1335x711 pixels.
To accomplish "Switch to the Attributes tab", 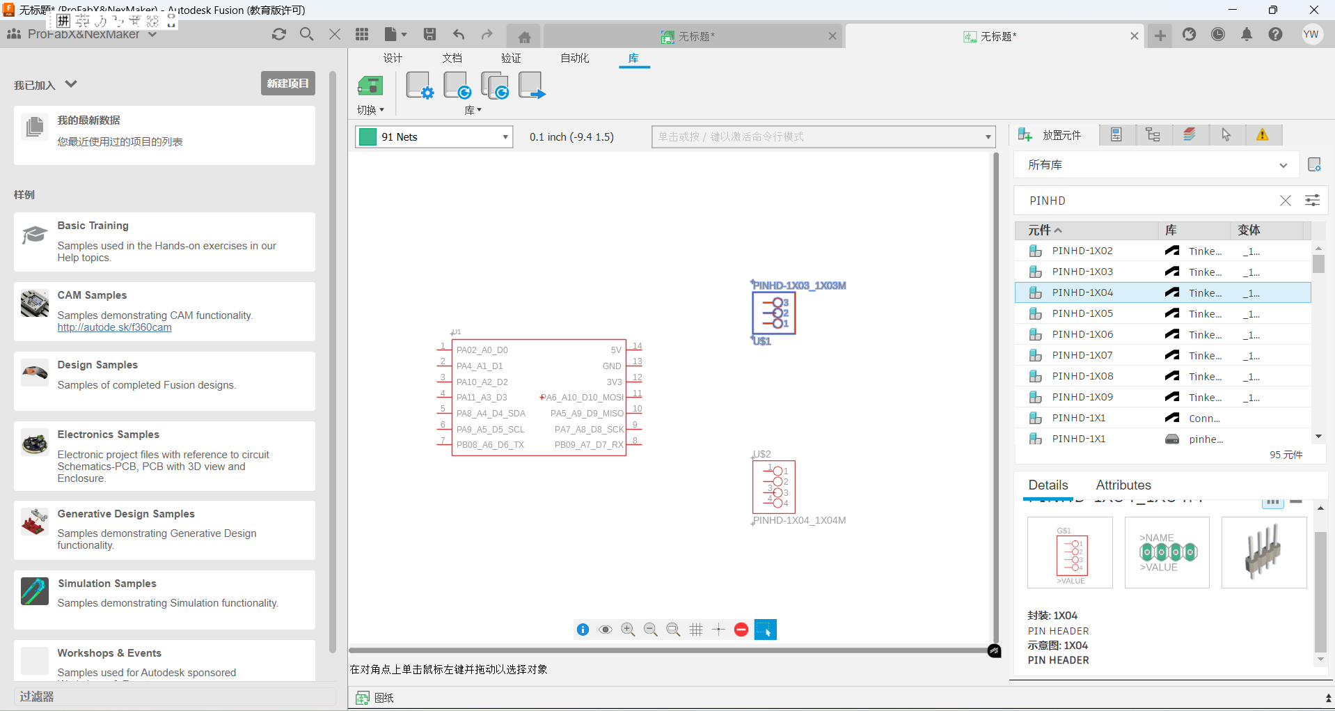I will (1123, 485).
